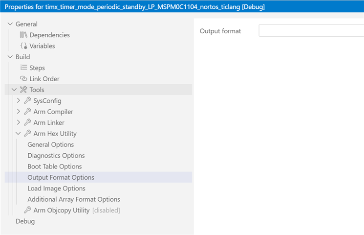The height and width of the screenshot is (235, 364).
Task: Click the Dependencies books icon
Action: (23, 35)
